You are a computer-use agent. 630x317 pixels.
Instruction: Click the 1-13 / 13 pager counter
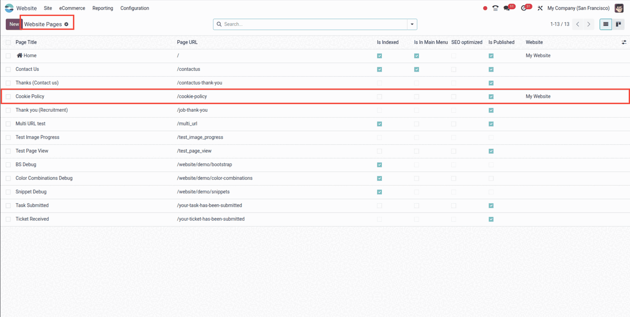tap(560, 24)
